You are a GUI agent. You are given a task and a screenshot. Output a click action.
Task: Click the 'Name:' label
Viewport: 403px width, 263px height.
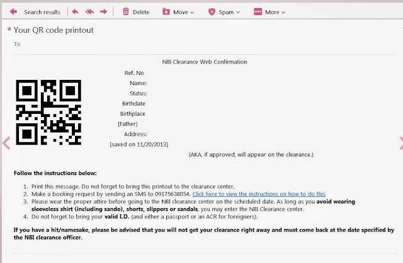tap(139, 83)
